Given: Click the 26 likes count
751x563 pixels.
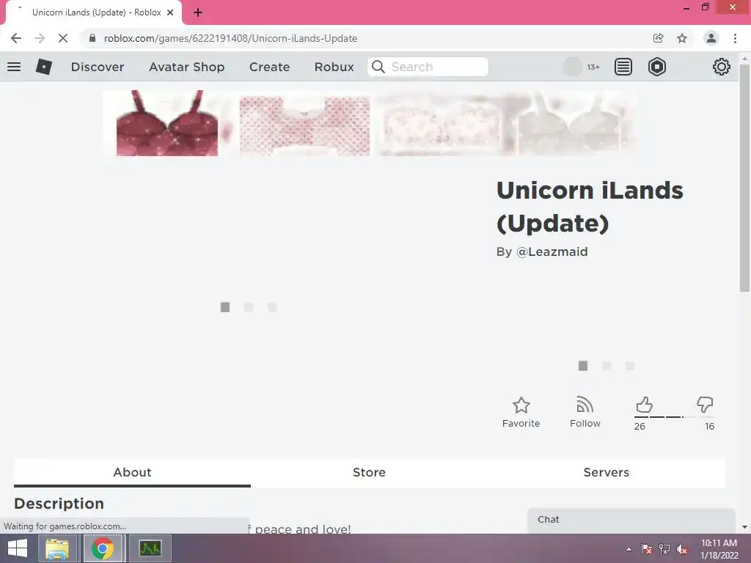Looking at the screenshot, I should [640, 427].
